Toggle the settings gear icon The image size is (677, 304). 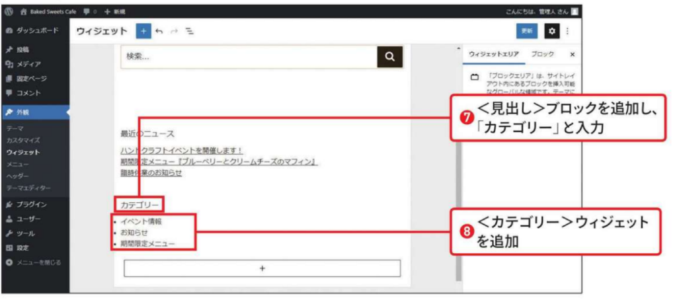551,31
